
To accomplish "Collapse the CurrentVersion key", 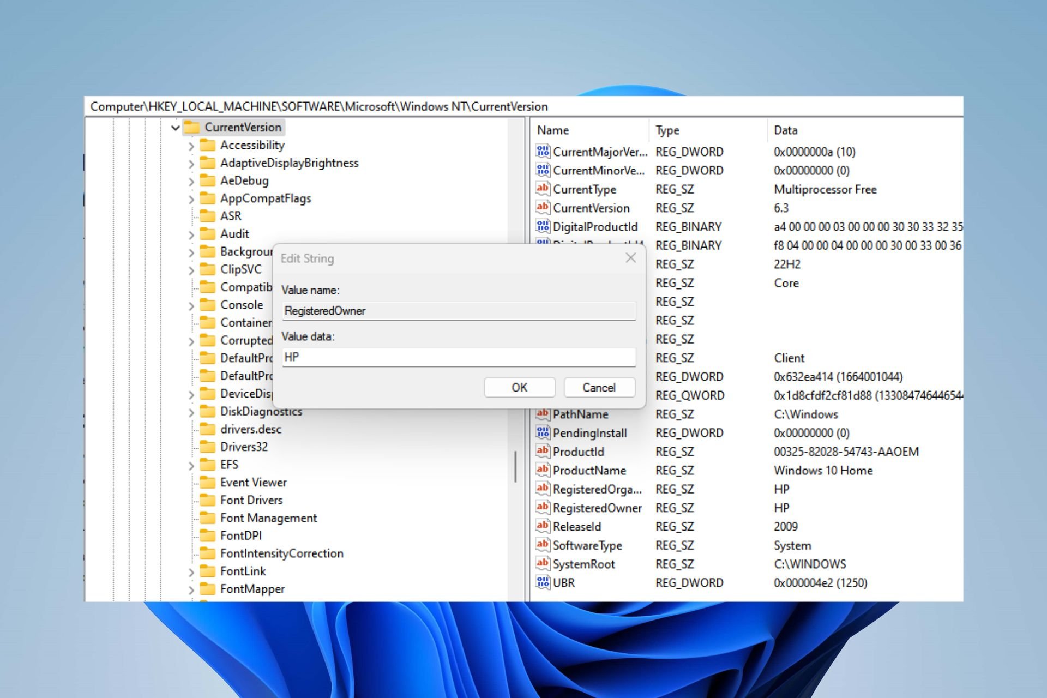I will click(x=175, y=128).
